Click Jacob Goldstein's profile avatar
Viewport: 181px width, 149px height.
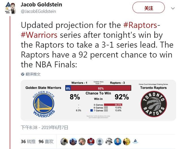10,8
